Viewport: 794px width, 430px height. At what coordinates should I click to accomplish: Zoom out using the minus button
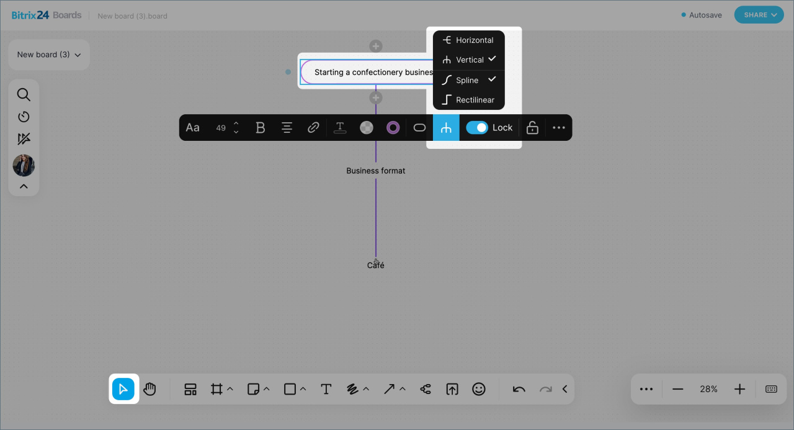(677, 389)
